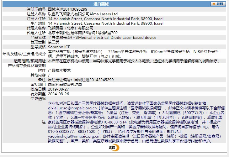Click the 生产地址 address value
Image resolution: width=229 pixels, height=157 pixels.
106,23
